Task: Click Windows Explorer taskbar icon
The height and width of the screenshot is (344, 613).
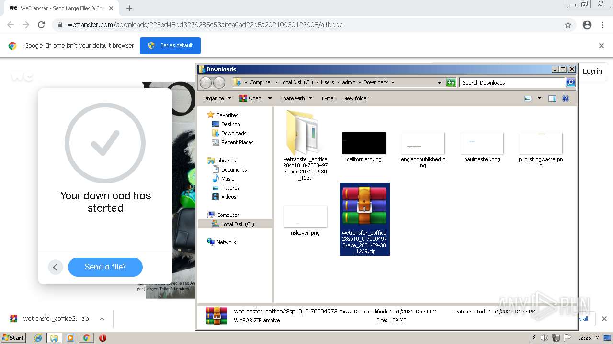Action: (54, 338)
